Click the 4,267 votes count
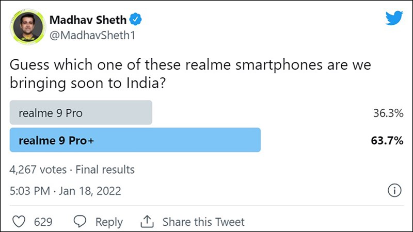The width and height of the screenshot is (413, 232). 38,169
